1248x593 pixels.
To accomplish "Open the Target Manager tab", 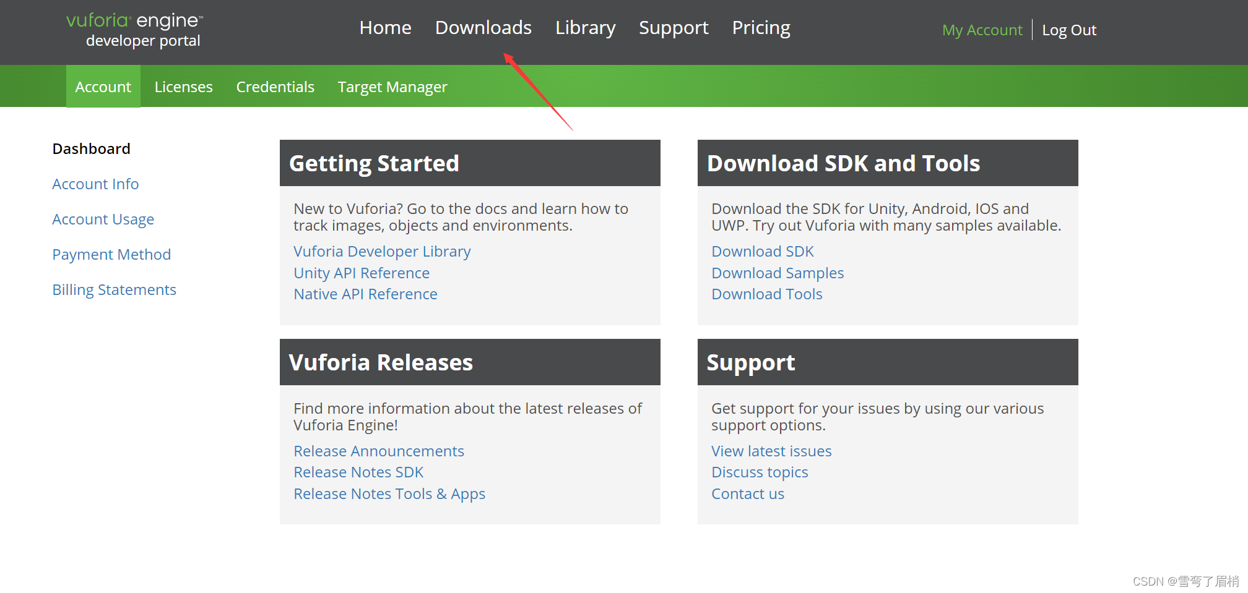I will tap(392, 87).
